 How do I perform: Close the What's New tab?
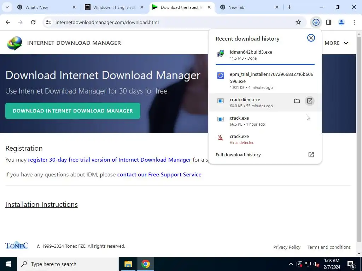[74, 7]
